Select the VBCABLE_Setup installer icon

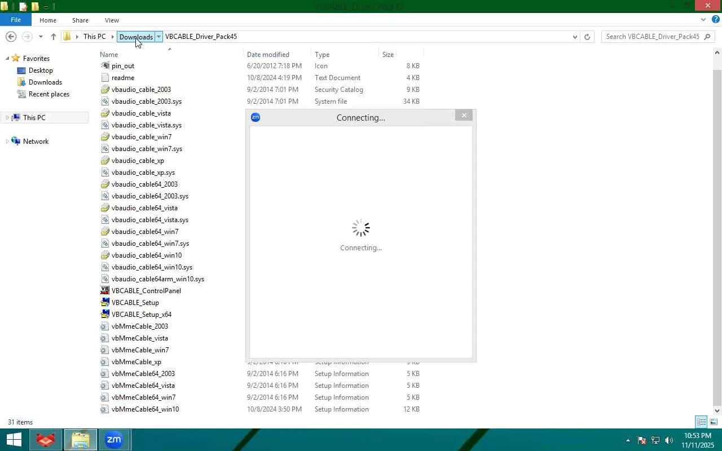click(105, 303)
